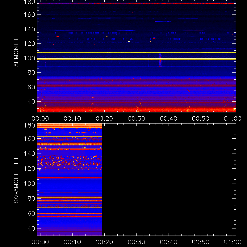Click 00:20 time label under Sagamore Hill plot

[104, 242]
